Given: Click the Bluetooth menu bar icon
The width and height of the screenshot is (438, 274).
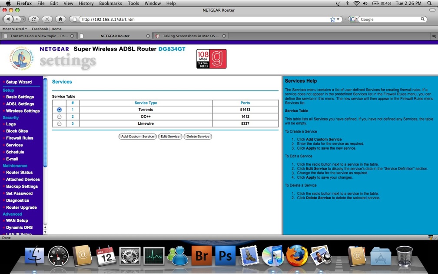Looking at the screenshot, I should tap(348, 3).
